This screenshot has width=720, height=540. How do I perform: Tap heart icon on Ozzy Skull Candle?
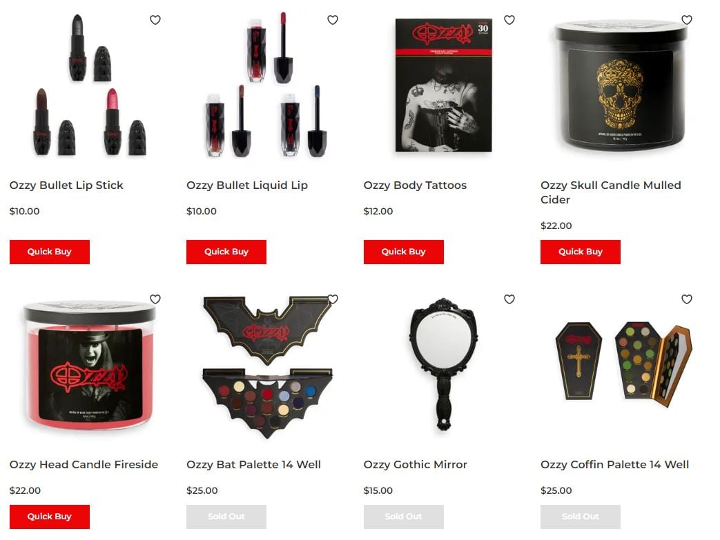686,20
